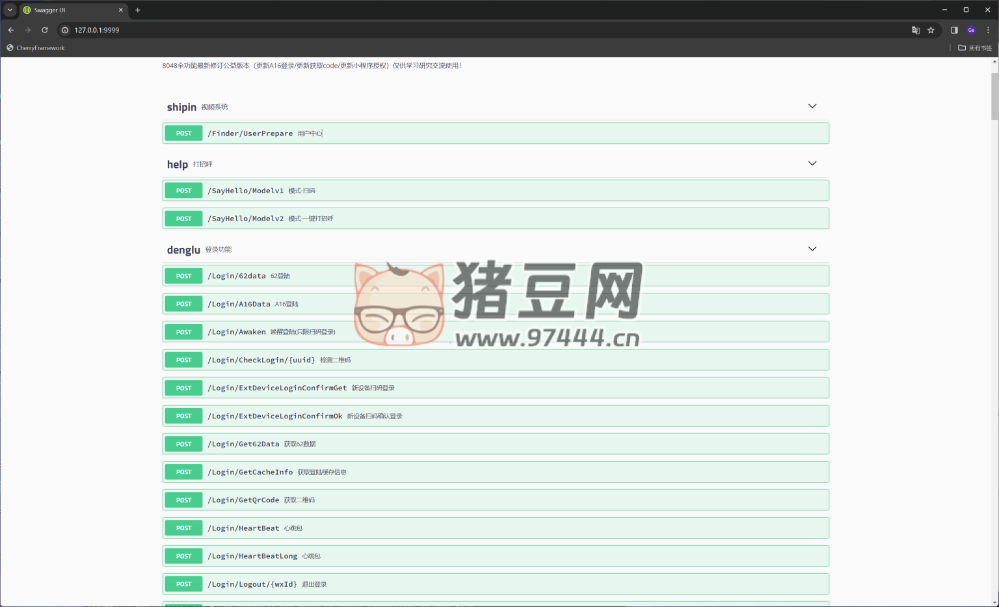Click the site info icon in address bar
This screenshot has width=999, height=607.
click(65, 30)
